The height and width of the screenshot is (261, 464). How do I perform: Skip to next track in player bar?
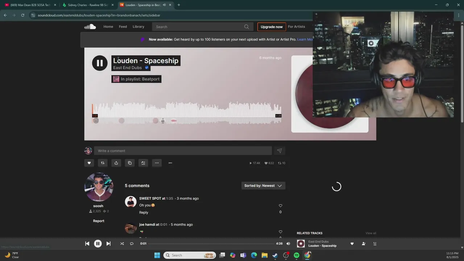pyautogui.click(x=108, y=244)
